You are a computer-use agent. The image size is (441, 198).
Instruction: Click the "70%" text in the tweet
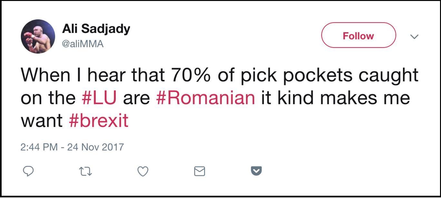(191, 75)
